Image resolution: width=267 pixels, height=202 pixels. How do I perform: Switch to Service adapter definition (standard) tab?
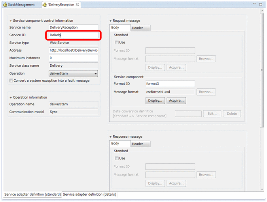point(32,195)
